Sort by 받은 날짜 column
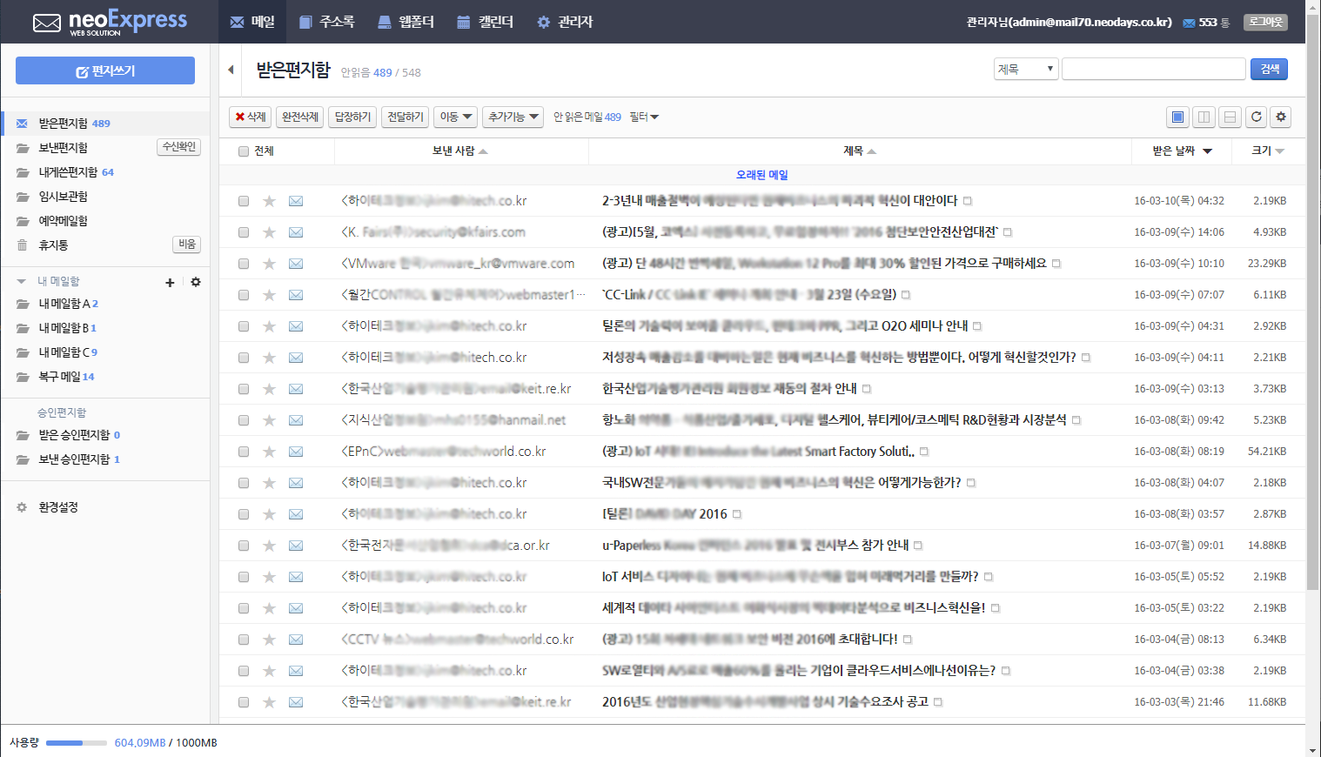This screenshot has height=757, width=1321. 1182,151
